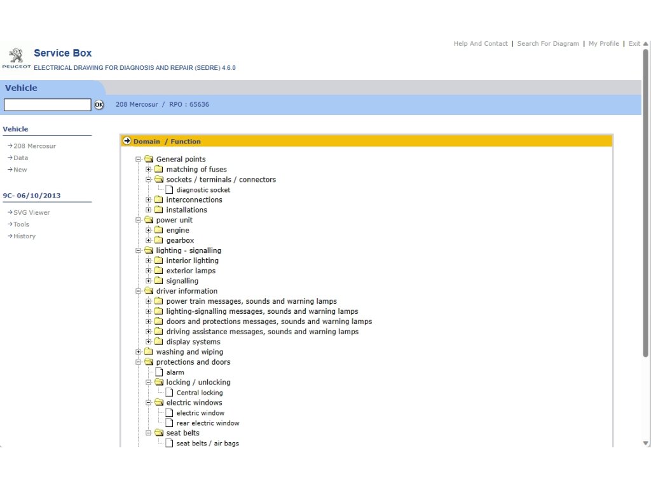Viewport: 651px width, 488px height.
Task: Collapse the General points tree node
Action: point(139,159)
